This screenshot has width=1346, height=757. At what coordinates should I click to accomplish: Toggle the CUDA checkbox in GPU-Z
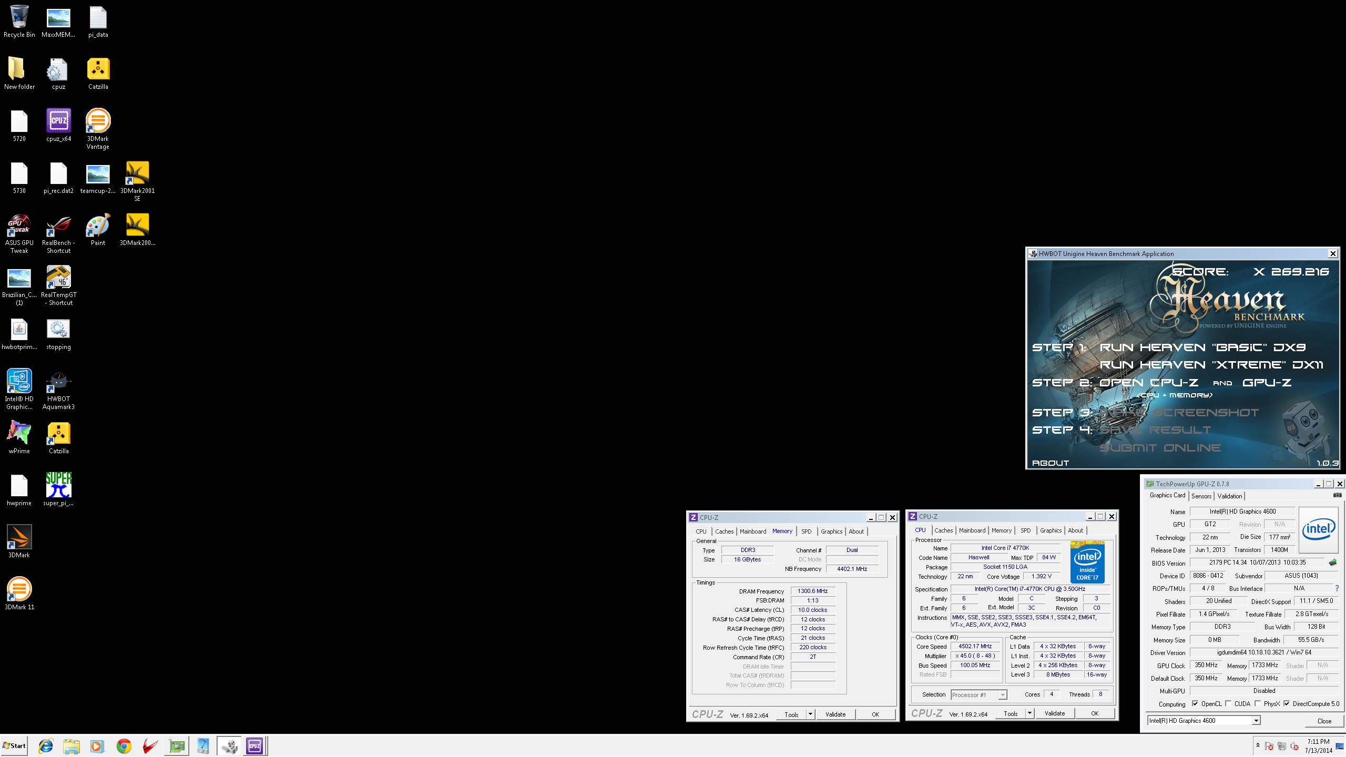pyautogui.click(x=1228, y=703)
